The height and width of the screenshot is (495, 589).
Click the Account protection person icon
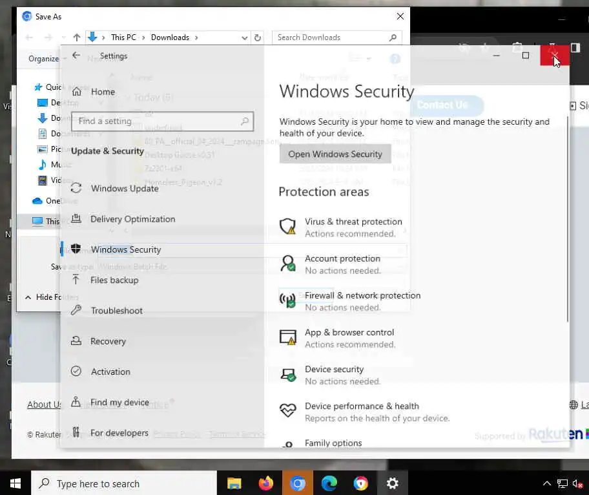click(288, 263)
